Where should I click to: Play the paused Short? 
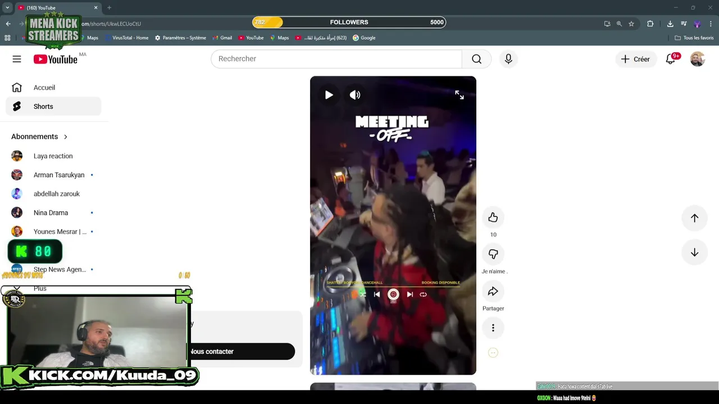[x=329, y=95]
